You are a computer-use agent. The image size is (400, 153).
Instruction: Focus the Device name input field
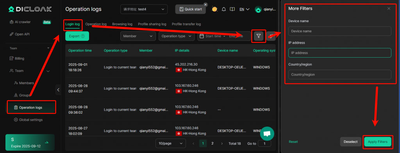point(339,31)
